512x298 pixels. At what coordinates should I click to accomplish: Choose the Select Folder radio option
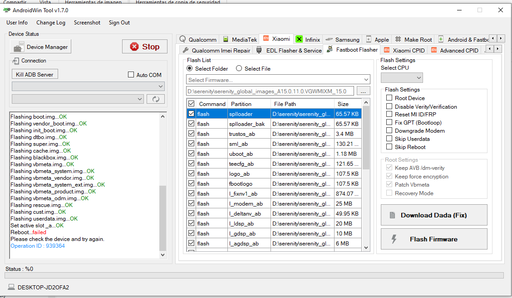coord(189,68)
